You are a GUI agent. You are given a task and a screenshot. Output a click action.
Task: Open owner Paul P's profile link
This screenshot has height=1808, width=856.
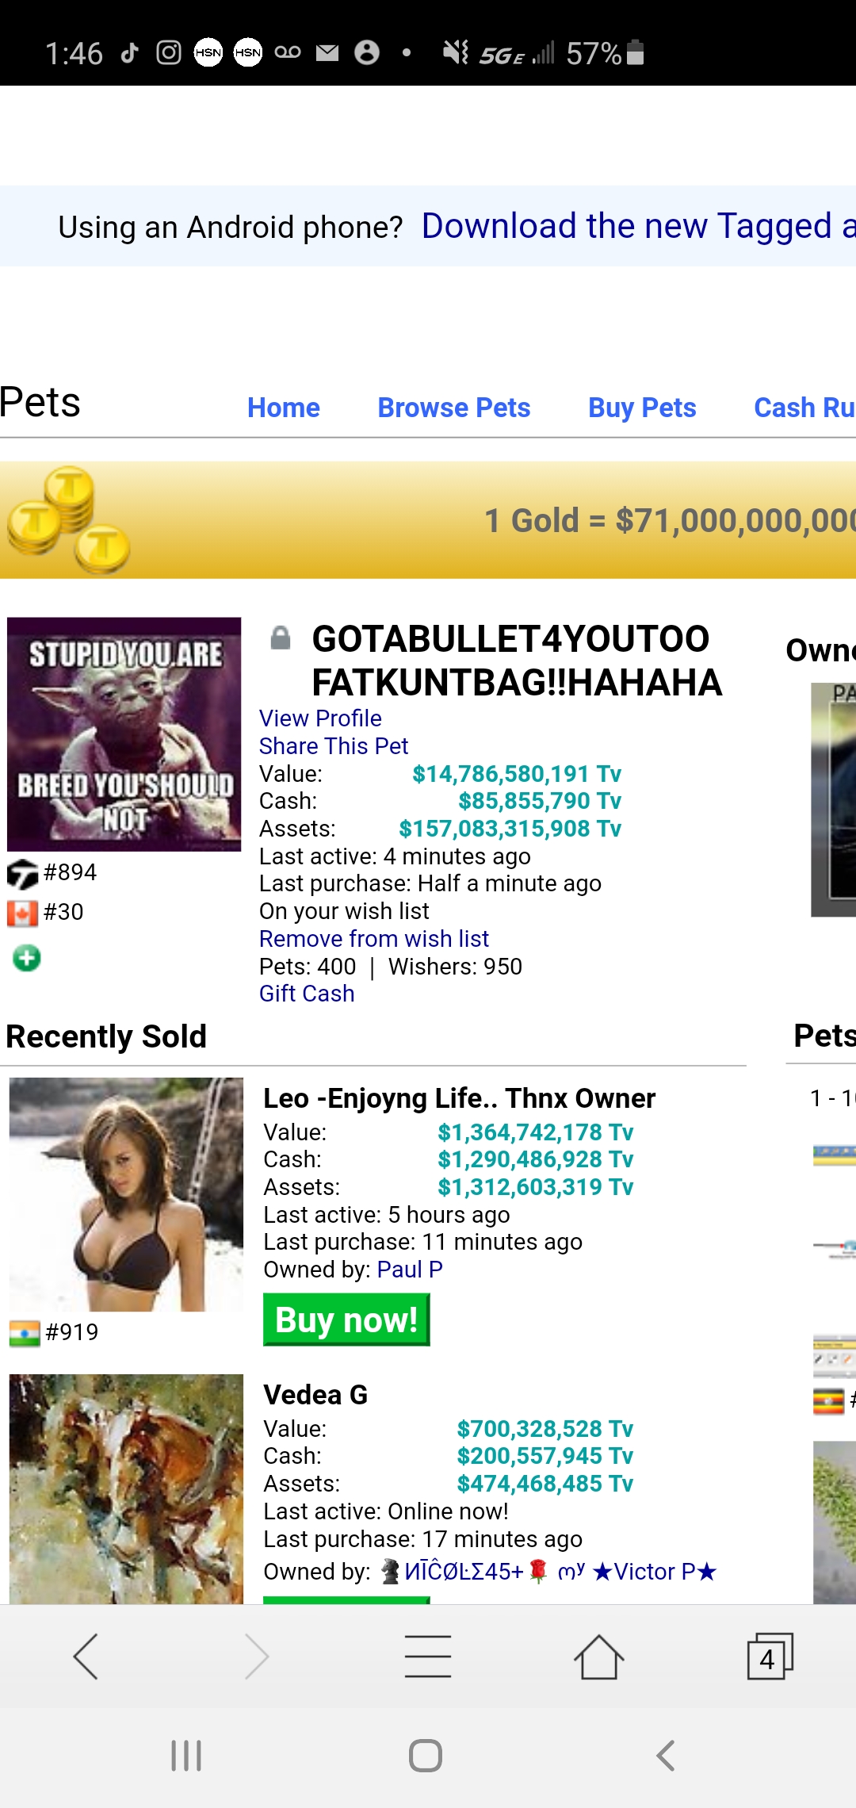tap(410, 1270)
